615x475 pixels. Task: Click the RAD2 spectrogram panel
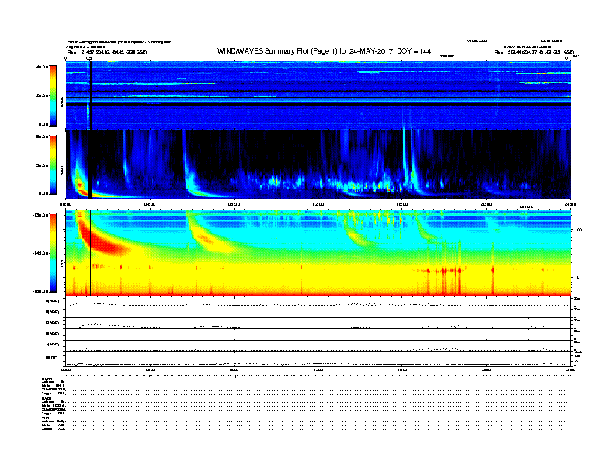318,95
